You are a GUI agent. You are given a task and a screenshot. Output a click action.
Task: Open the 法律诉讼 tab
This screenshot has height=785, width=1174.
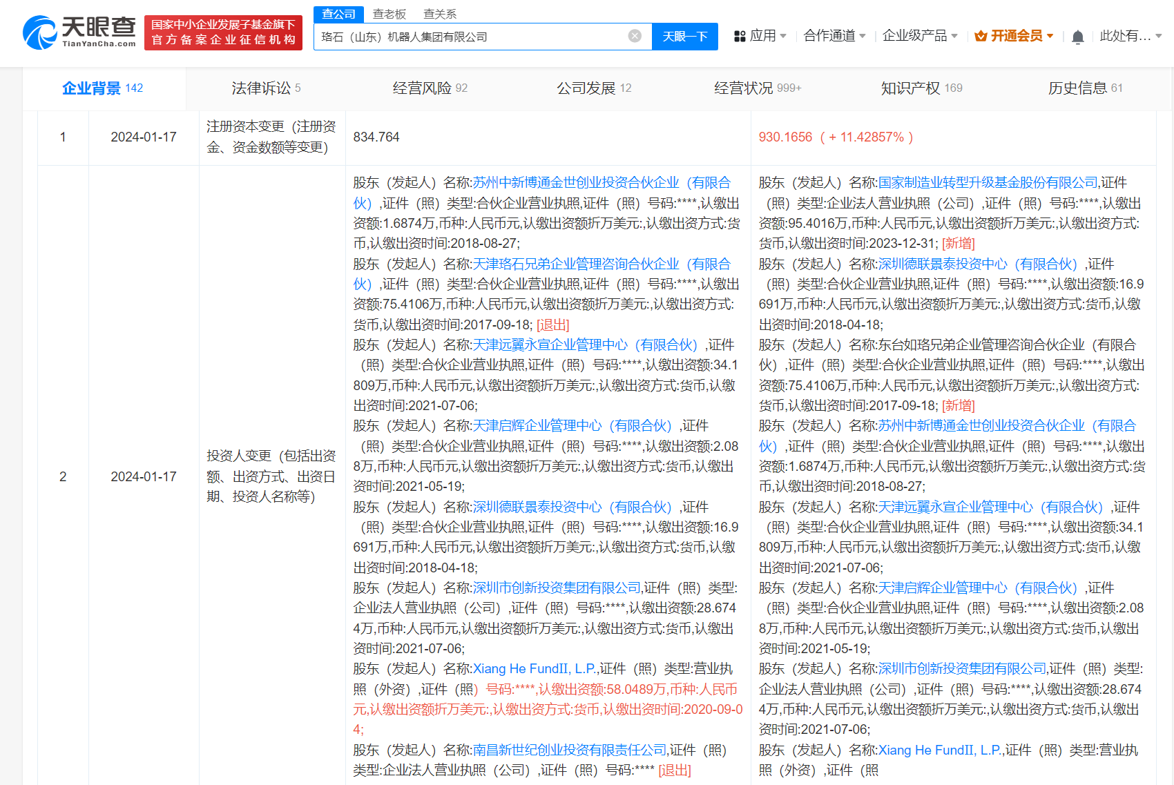(266, 88)
